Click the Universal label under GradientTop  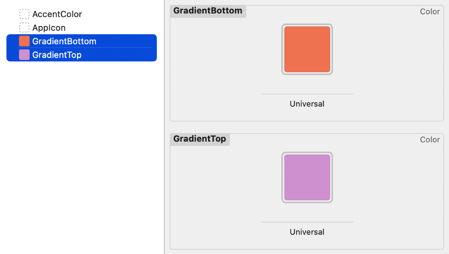click(307, 232)
